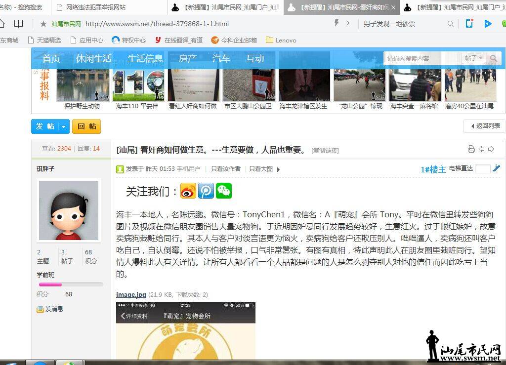Image resolution: width=506 pixels, height=365 pixels.
Task: Open the Lenovo bookmarks folder
Action: coord(281,41)
